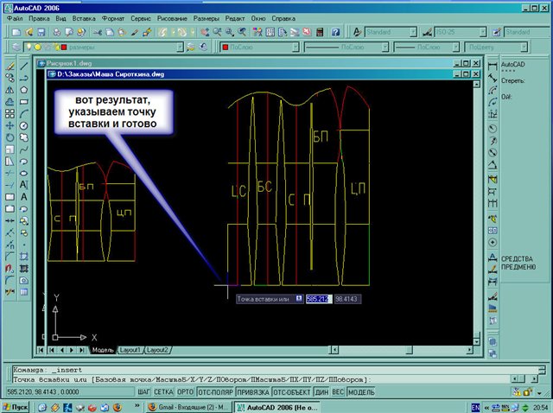
Task: Select the Mirror modify tool
Action: (x=10, y=90)
